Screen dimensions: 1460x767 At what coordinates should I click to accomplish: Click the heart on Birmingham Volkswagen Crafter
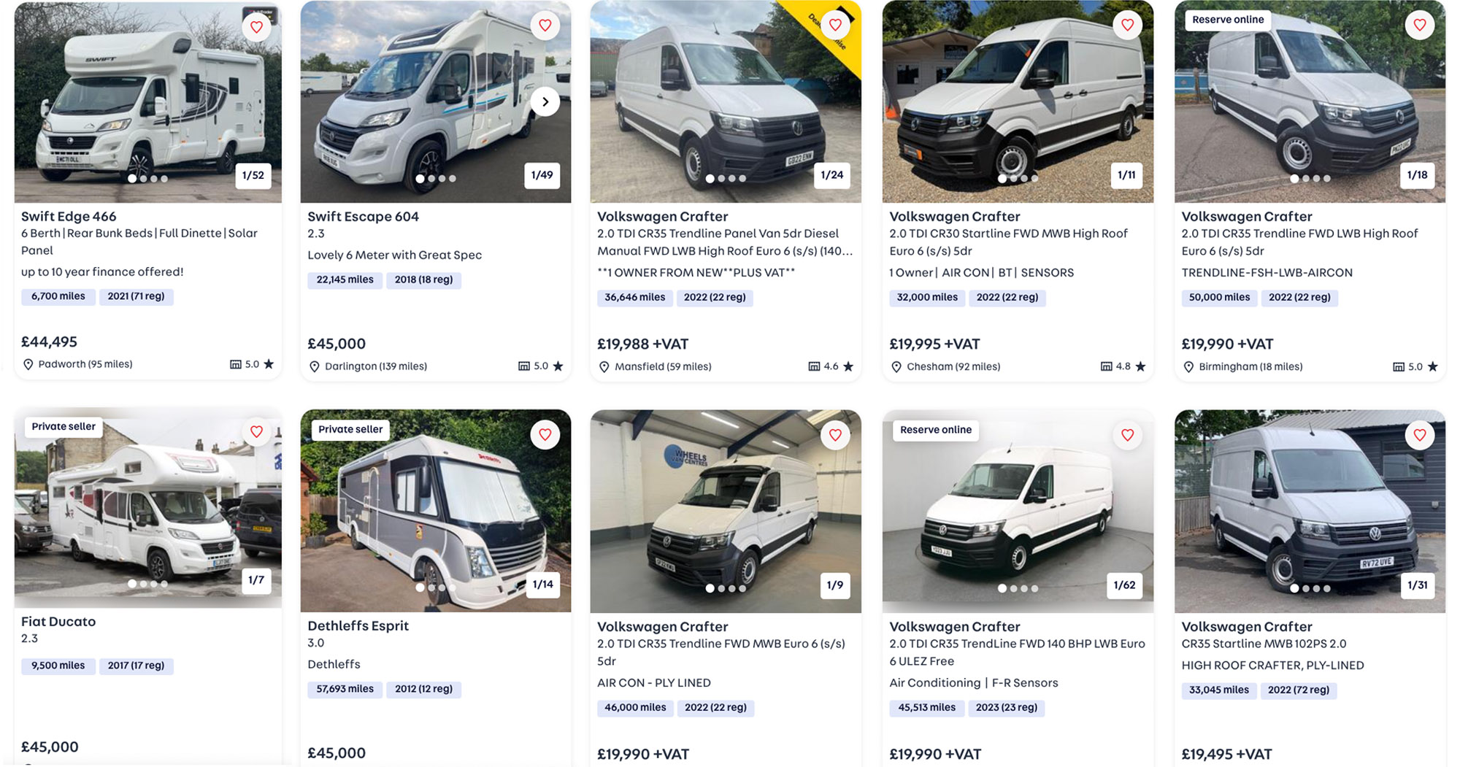coord(1419,26)
